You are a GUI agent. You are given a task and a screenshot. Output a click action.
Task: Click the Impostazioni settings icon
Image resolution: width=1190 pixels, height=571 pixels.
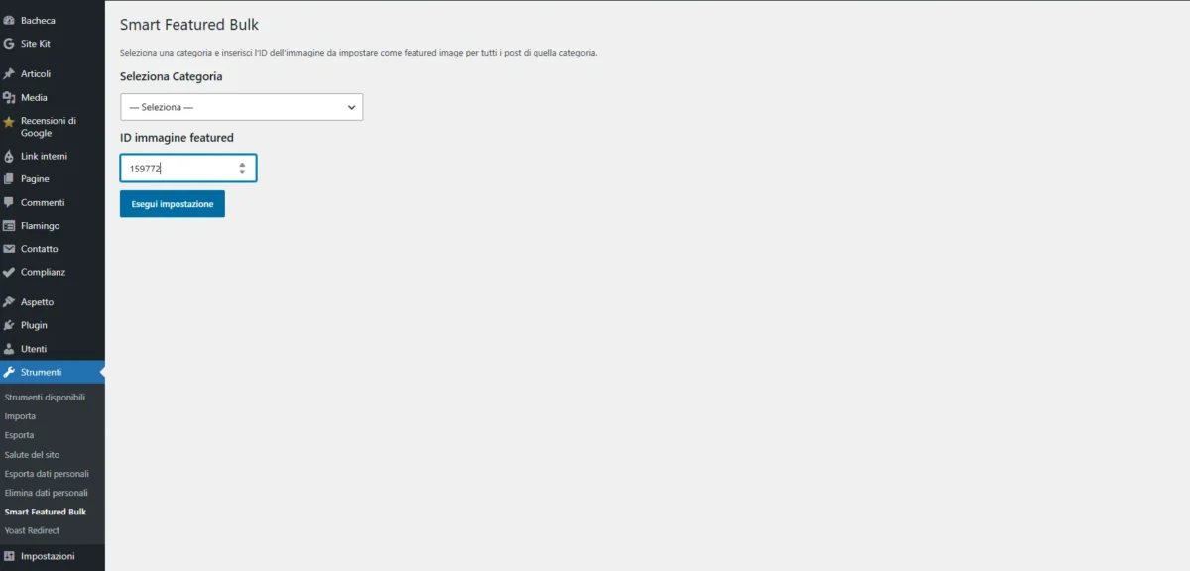pos(9,556)
